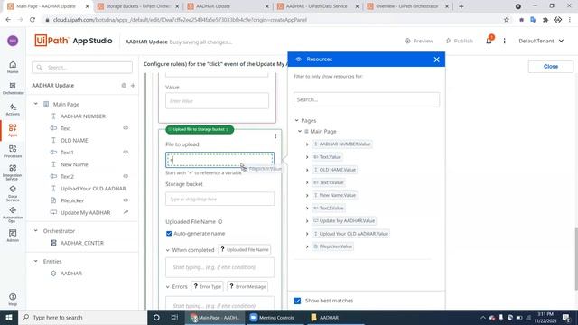Click the binding icon beside Filepicker
Screen dimensions: 578x325
[x=126, y=200]
